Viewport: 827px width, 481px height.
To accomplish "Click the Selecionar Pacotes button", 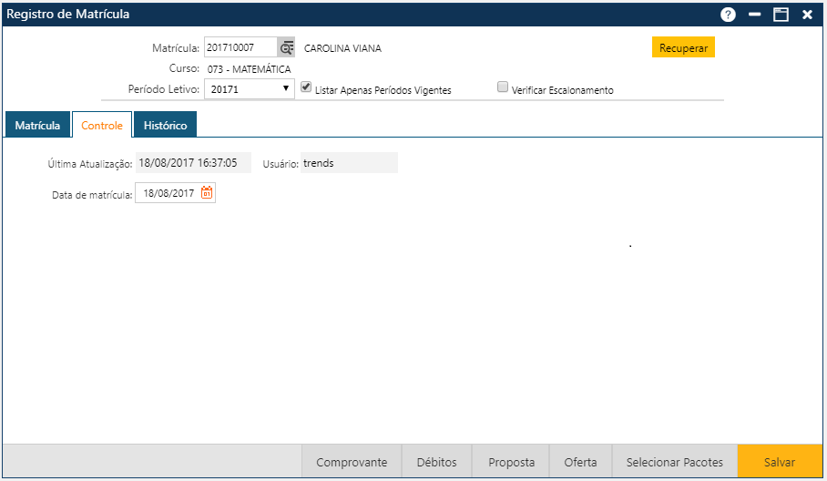I will (x=674, y=462).
